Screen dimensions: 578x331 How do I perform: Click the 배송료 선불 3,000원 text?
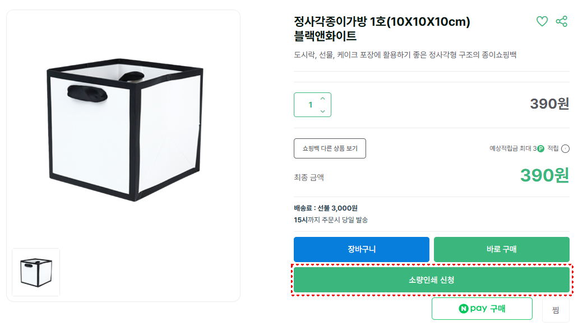[326, 208]
